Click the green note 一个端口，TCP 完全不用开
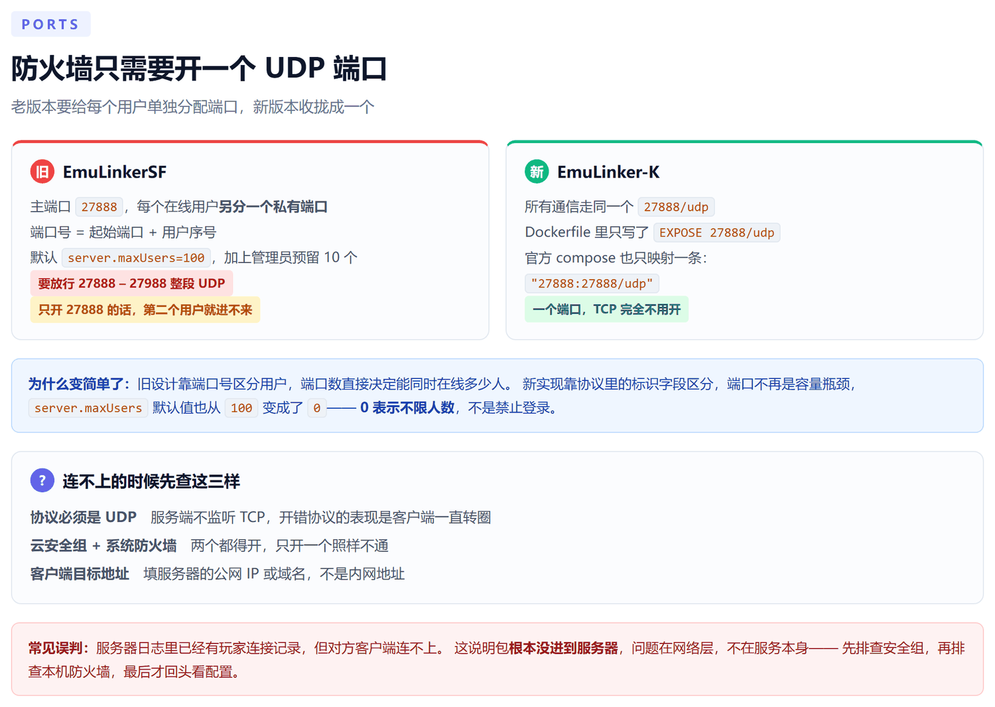 (606, 309)
